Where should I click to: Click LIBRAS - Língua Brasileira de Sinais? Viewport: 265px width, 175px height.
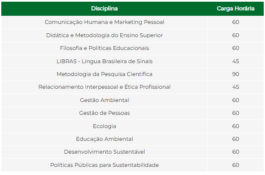(x=104, y=61)
